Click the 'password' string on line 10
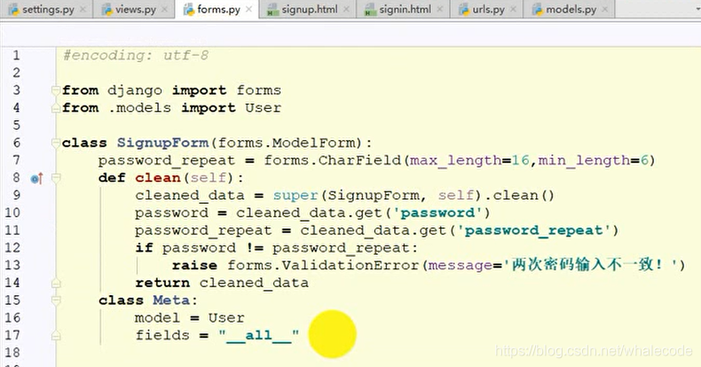The height and width of the screenshot is (367, 701). tap(441, 213)
